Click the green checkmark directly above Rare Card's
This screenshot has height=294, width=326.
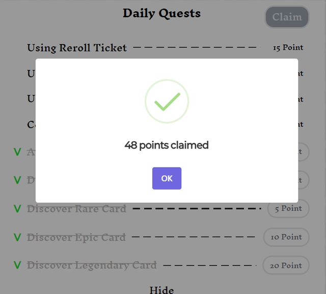tap(17, 180)
